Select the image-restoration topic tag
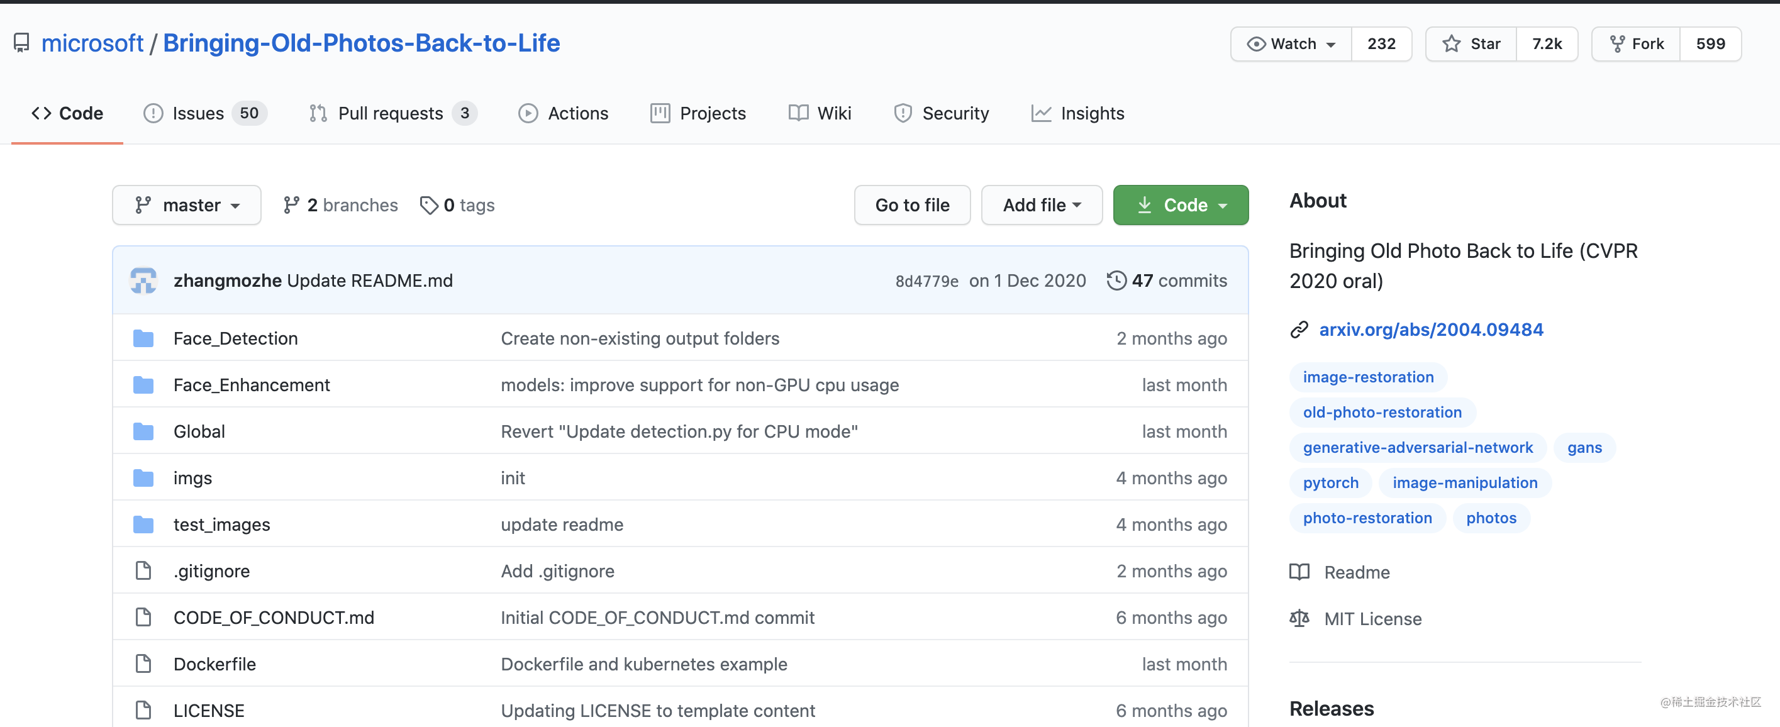This screenshot has width=1780, height=727. (x=1368, y=377)
